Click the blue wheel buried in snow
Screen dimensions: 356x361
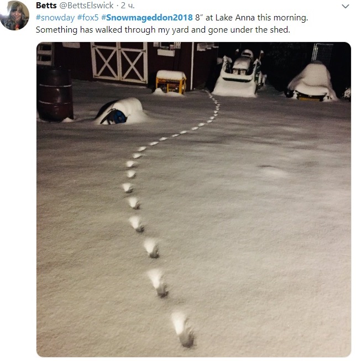click(119, 117)
